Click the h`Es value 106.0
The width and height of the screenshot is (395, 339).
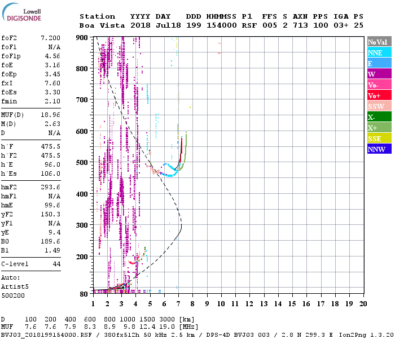coord(50,174)
